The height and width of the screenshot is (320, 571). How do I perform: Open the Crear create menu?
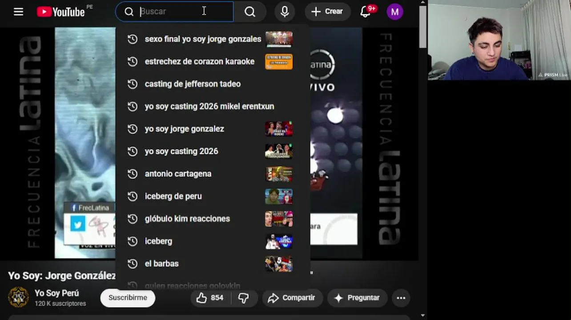click(x=327, y=12)
